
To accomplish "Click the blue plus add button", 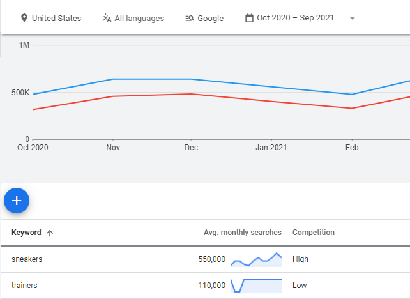I will pos(17,201).
